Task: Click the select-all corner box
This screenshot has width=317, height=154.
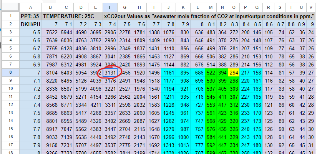Action: [x=11, y=7]
